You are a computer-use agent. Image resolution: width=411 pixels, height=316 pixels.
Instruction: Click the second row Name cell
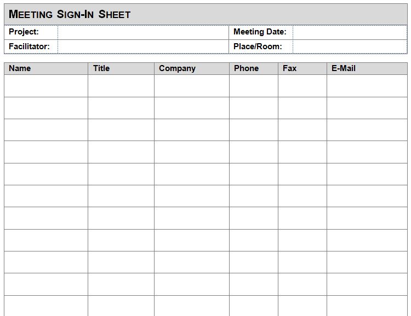pos(46,108)
